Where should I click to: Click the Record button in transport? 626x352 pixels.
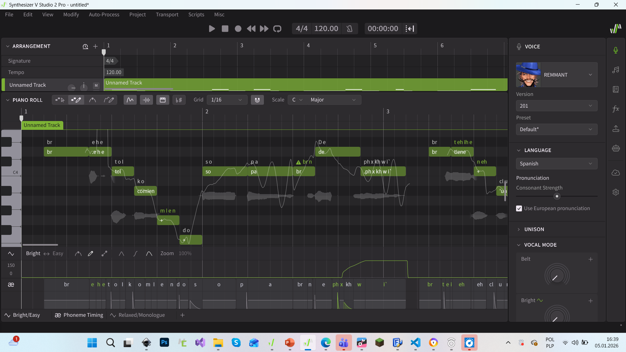pyautogui.click(x=238, y=29)
